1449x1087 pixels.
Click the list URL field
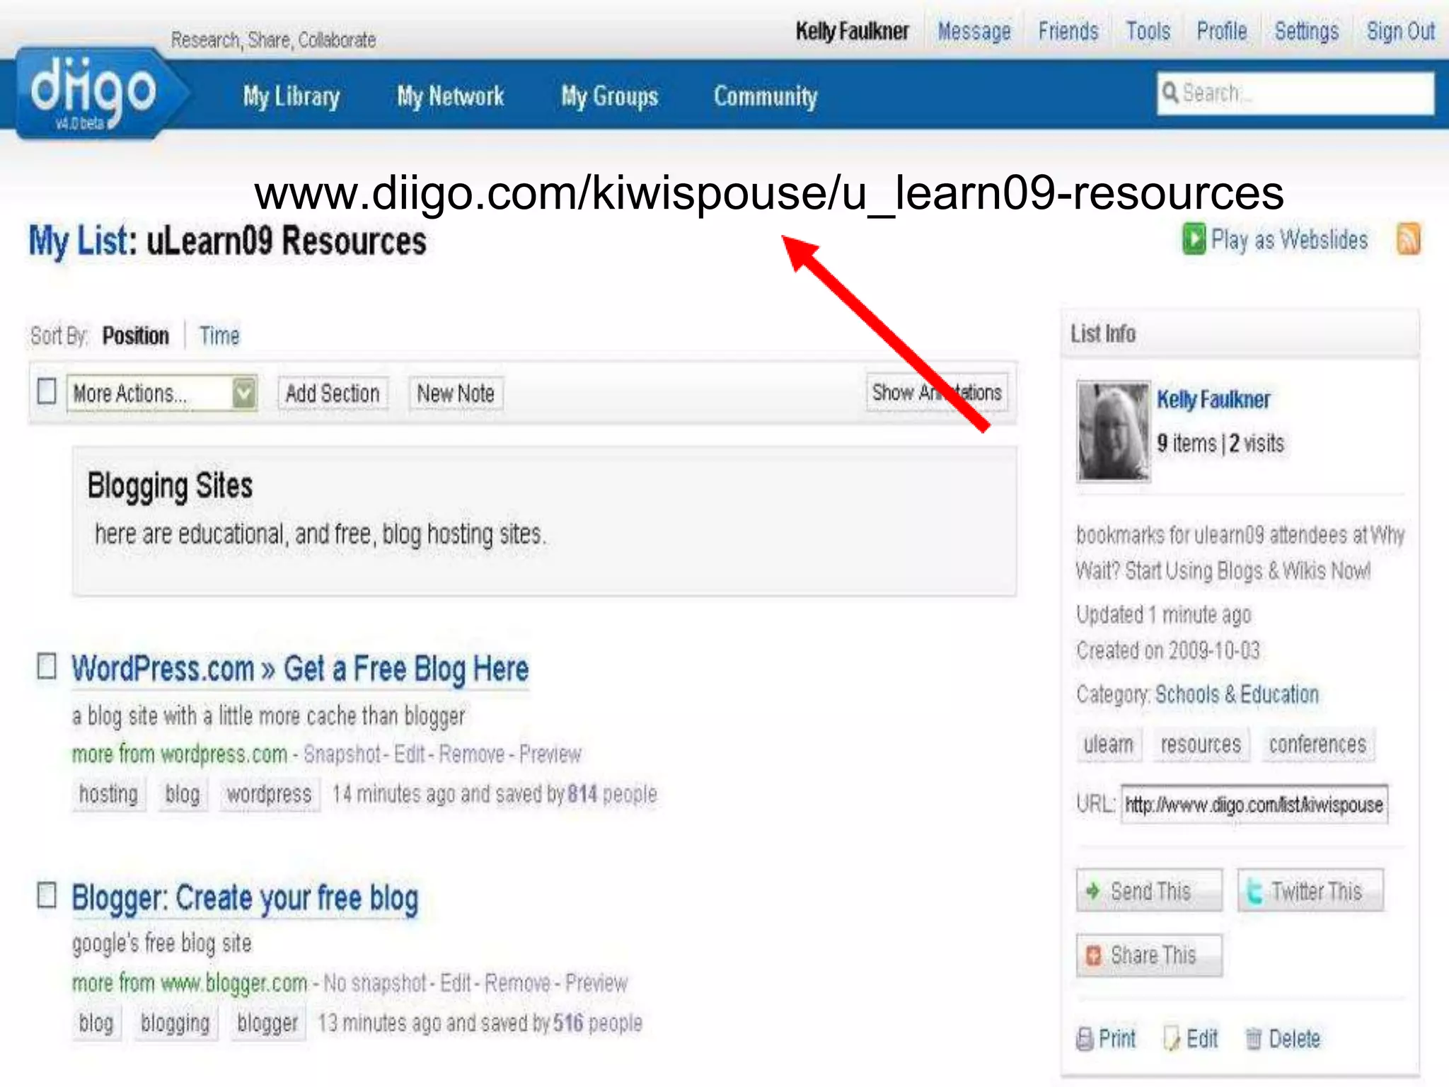pos(1254,805)
